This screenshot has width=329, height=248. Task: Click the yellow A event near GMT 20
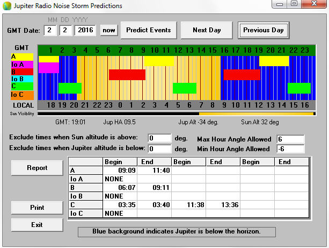(x=274, y=61)
